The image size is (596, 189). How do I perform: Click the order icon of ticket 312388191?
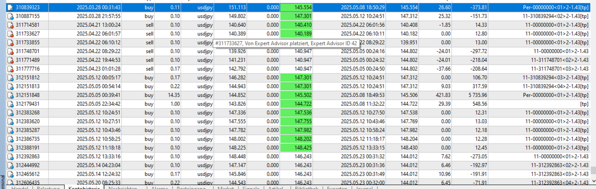coord(10,148)
